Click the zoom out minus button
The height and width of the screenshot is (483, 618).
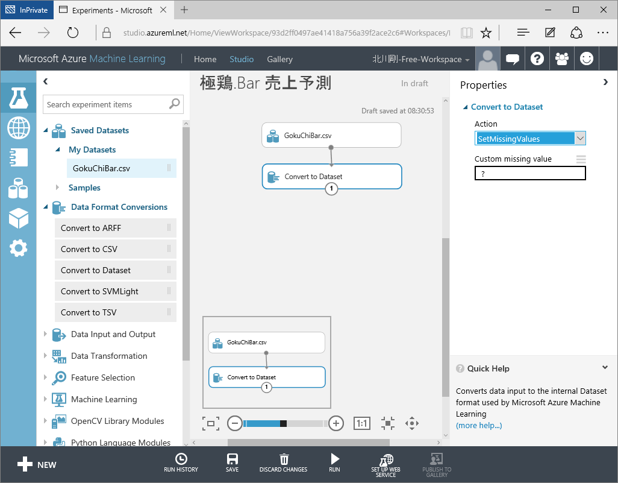click(x=235, y=423)
